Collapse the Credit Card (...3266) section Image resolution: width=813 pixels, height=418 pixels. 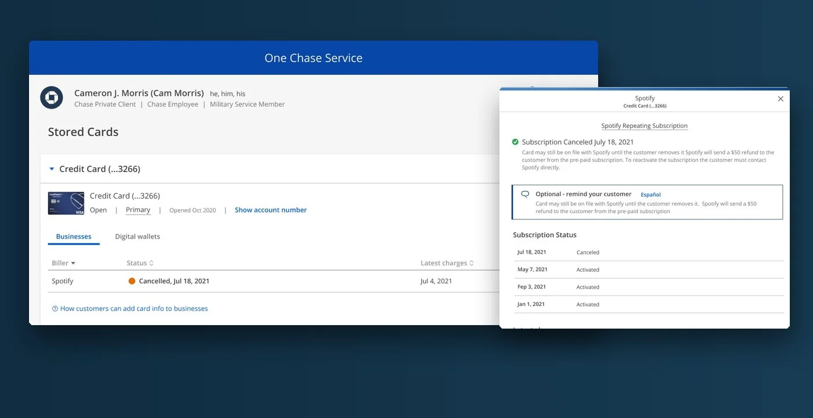(52, 169)
